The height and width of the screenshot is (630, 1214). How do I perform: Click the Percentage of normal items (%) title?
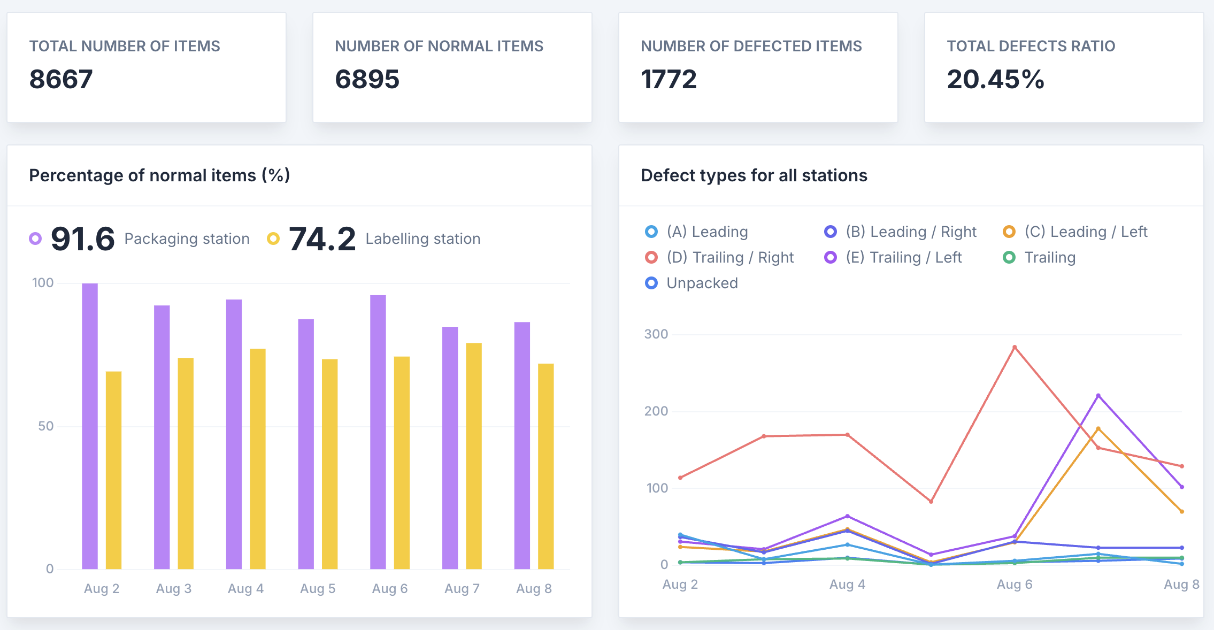coord(159,175)
